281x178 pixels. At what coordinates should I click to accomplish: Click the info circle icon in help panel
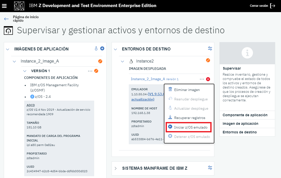[247, 53]
